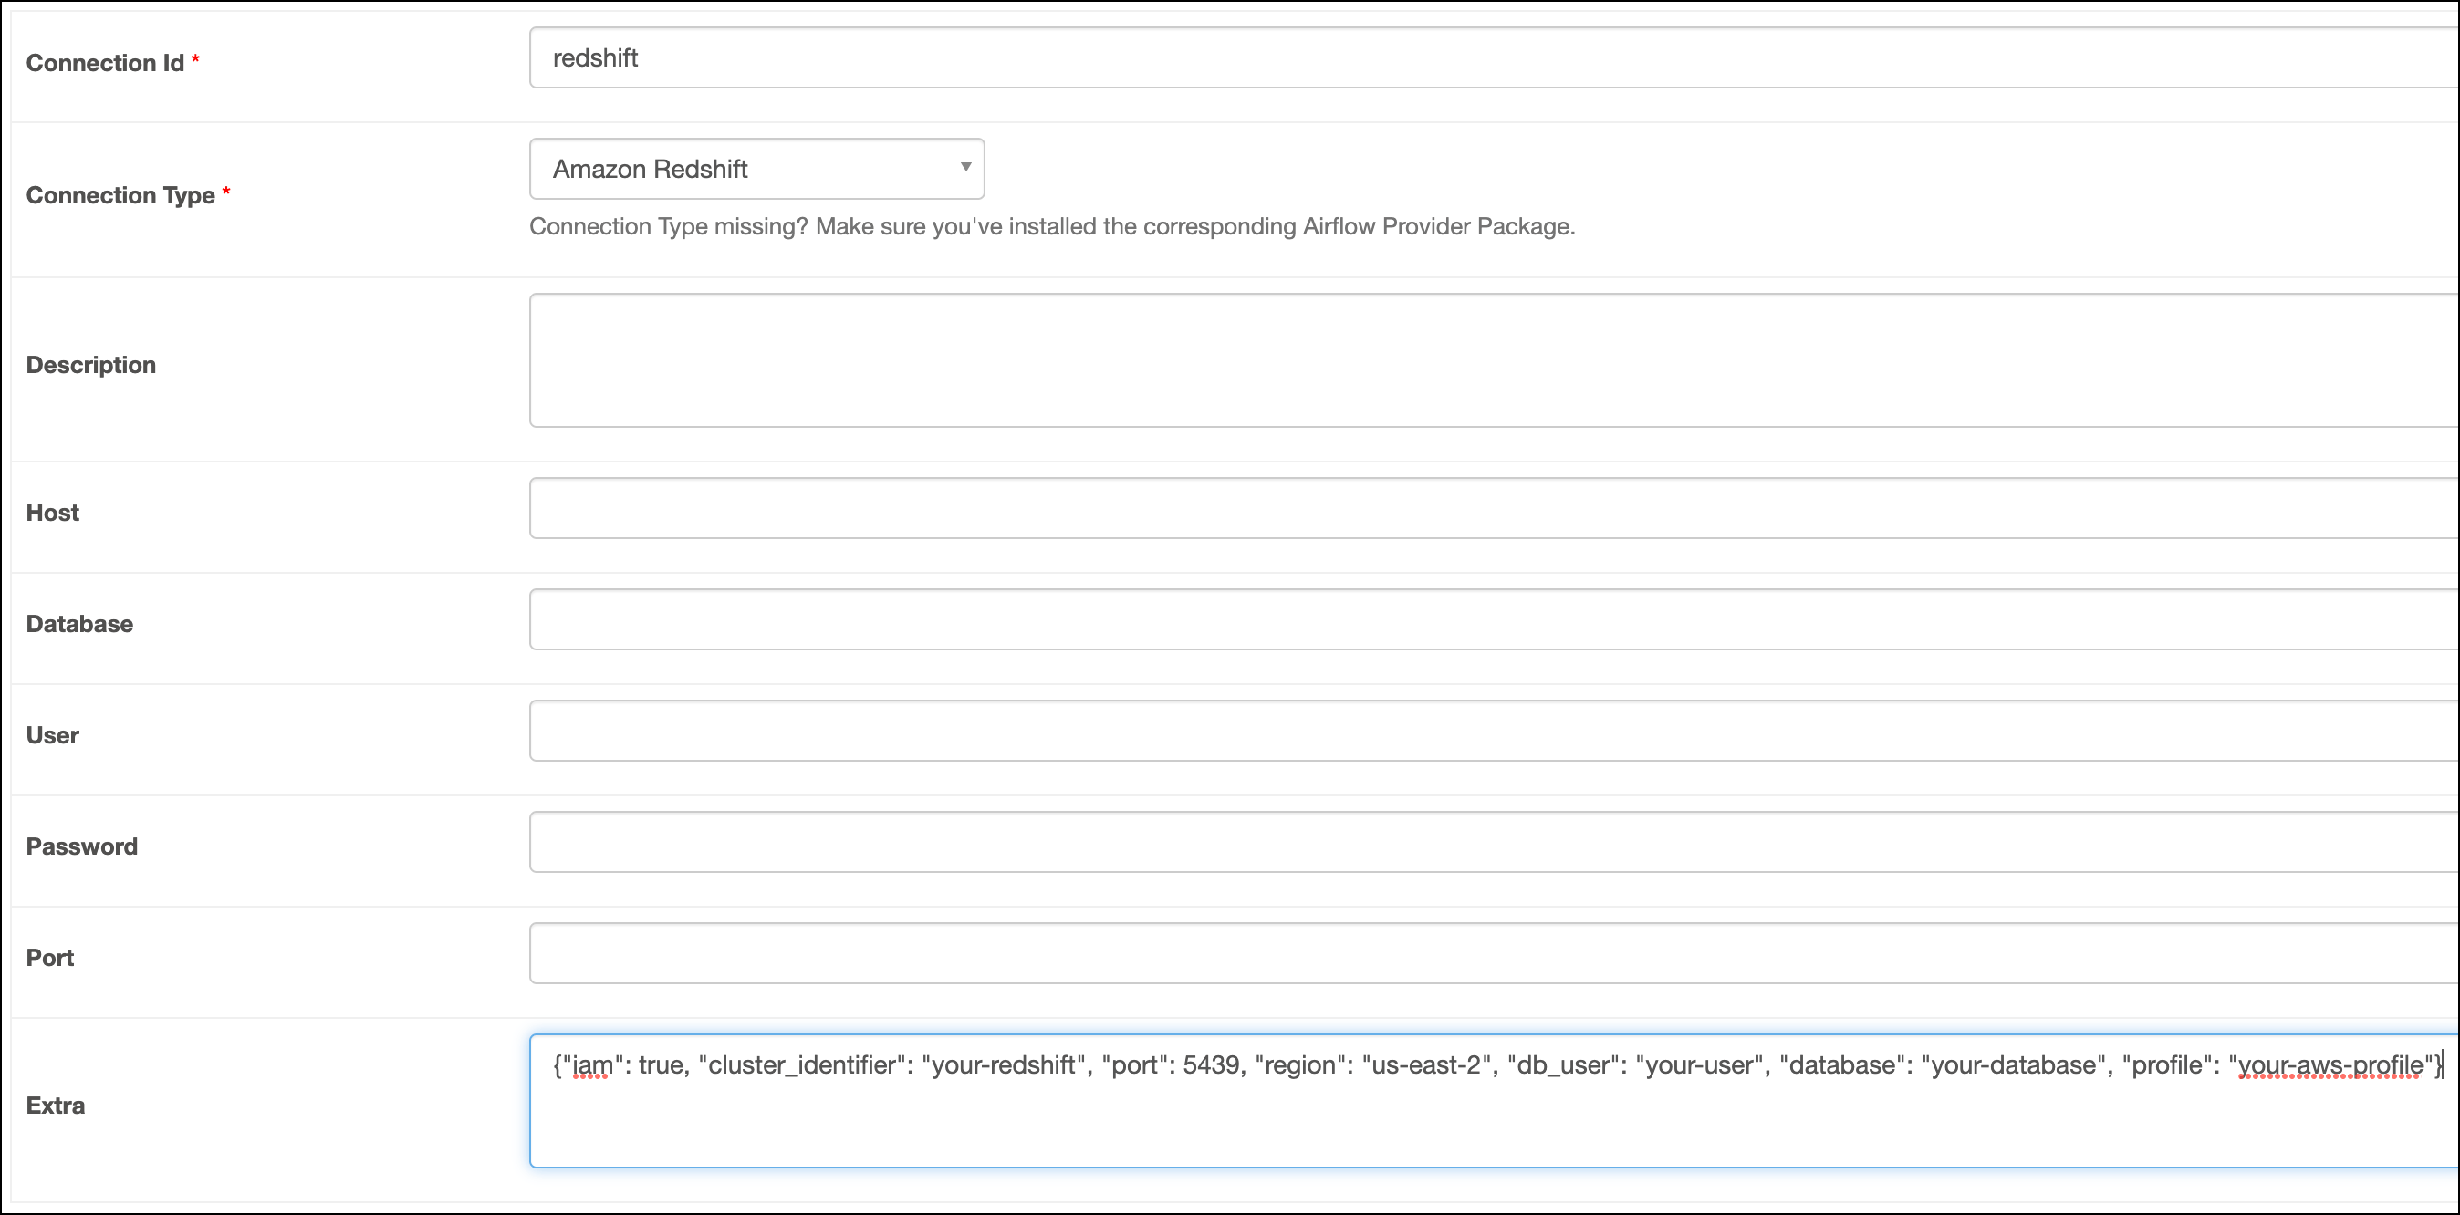
Task: Click the Extra label
Action: click(x=56, y=1106)
